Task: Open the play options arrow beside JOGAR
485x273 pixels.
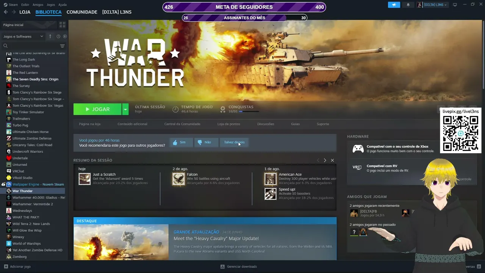Action: pyautogui.click(x=125, y=109)
